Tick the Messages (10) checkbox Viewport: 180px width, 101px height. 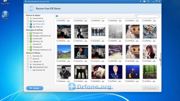[x=28, y=33]
